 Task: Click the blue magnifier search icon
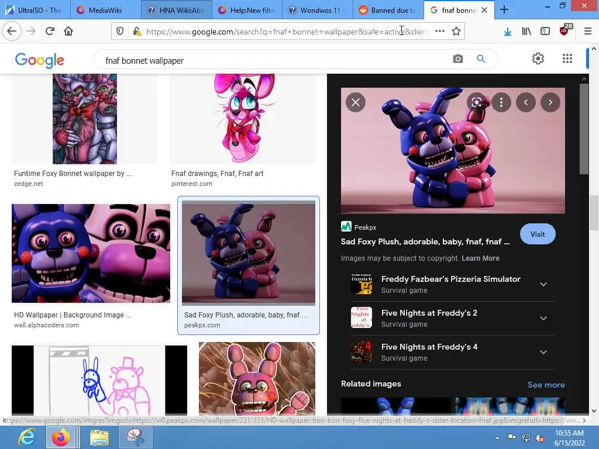point(481,59)
